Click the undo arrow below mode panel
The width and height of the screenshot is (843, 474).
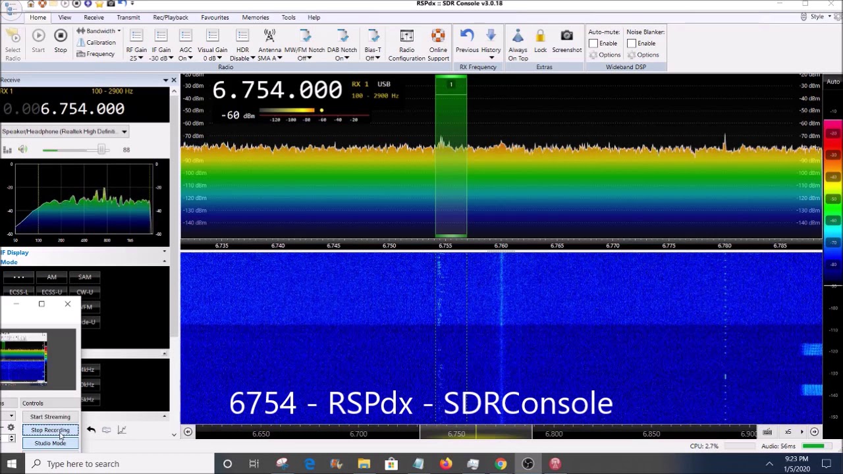click(91, 430)
